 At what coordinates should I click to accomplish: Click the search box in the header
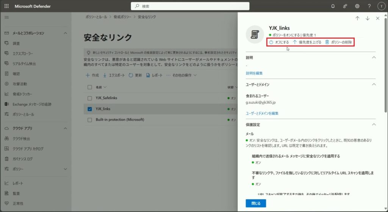point(190,6)
